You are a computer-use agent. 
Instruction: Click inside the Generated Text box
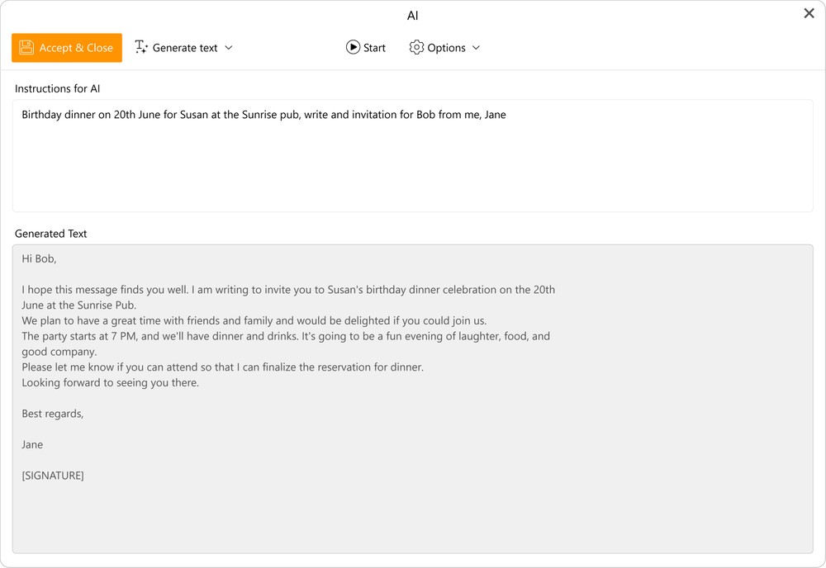(412, 399)
